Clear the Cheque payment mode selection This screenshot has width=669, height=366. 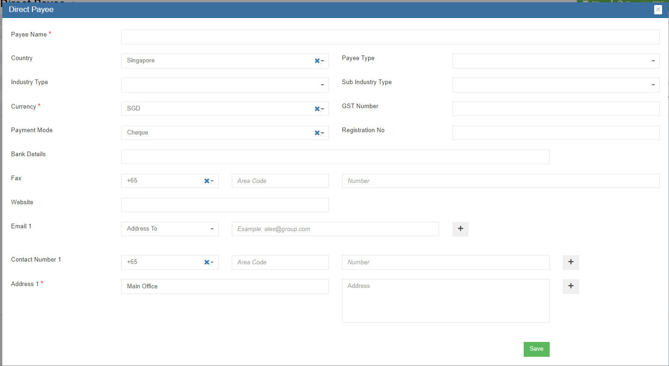click(317, 133)
